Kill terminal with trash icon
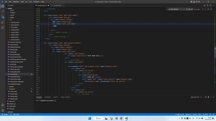 [209, 97]
